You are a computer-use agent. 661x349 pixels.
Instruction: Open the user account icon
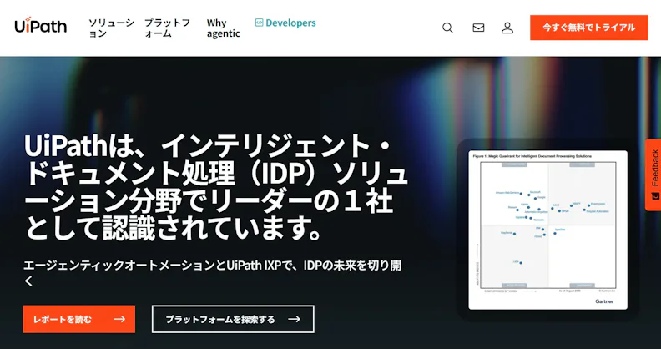pyautogui.click(x=507, y=28)
